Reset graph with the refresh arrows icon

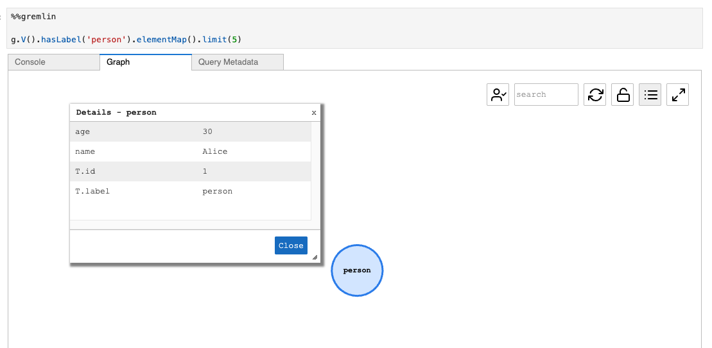pyautogui.click(x=595, y=95)
